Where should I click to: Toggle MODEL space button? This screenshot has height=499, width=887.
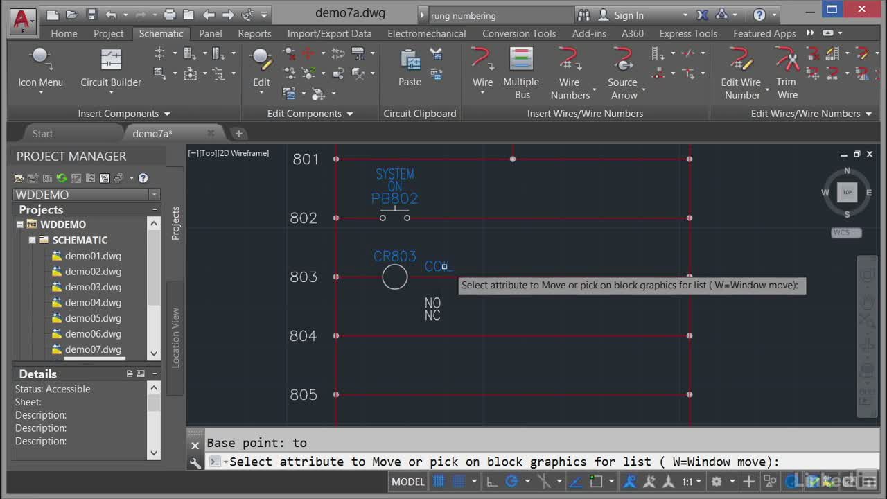pyautogui.click(x=407, y=481)
